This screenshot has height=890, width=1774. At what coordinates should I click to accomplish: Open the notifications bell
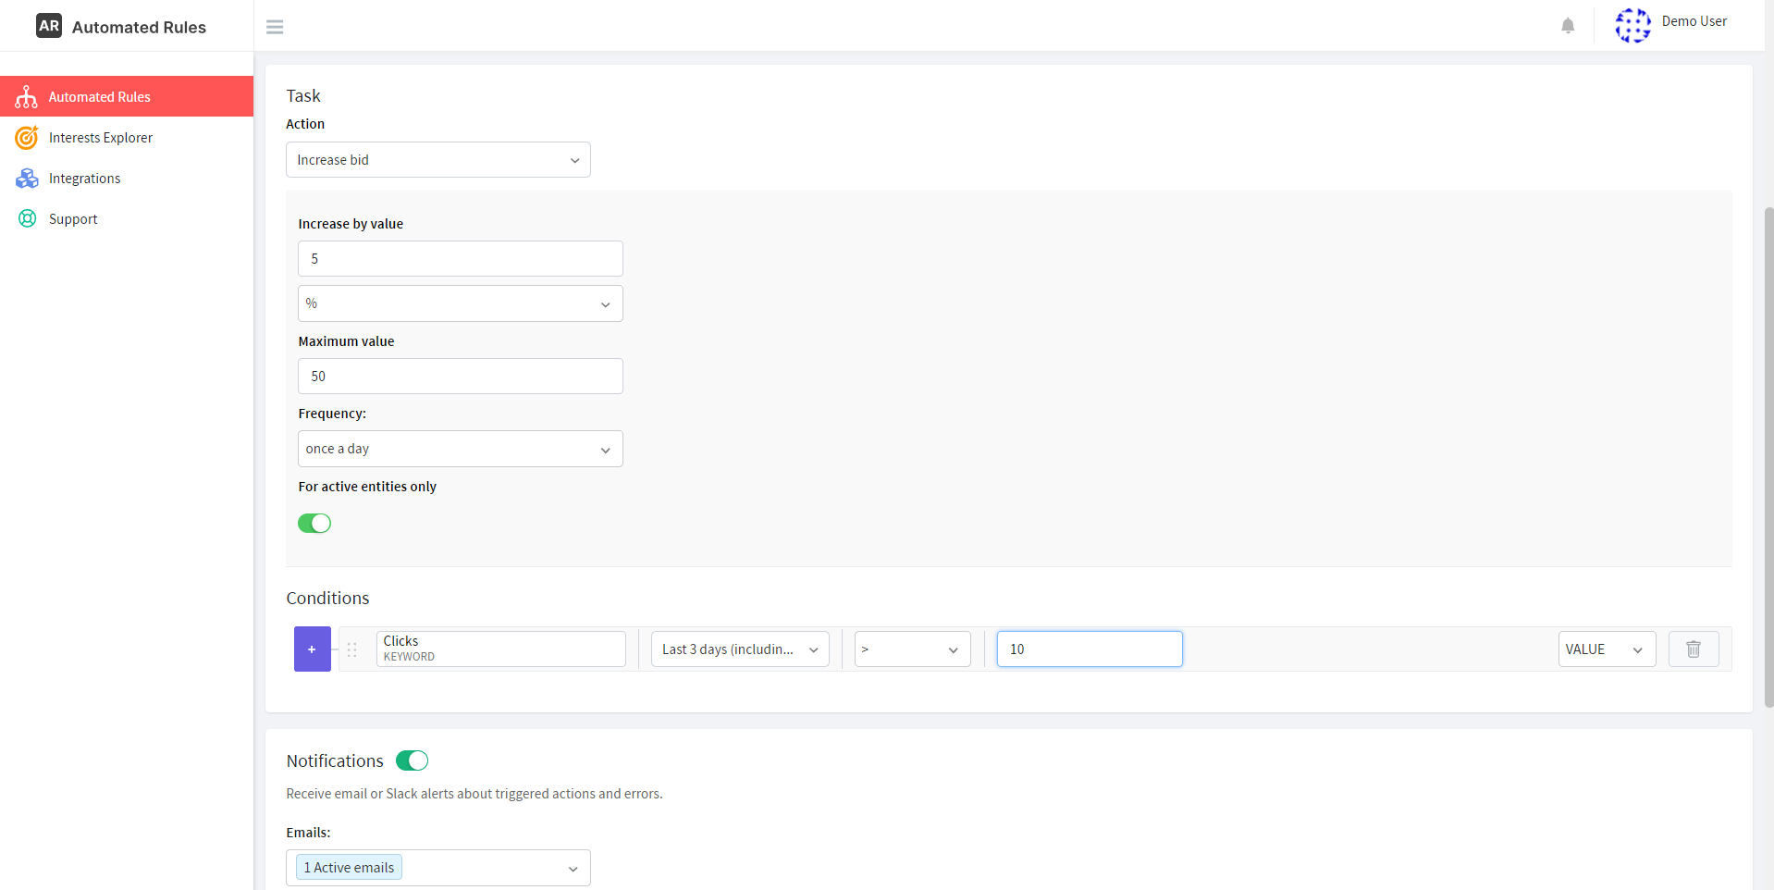[1568, 26]
